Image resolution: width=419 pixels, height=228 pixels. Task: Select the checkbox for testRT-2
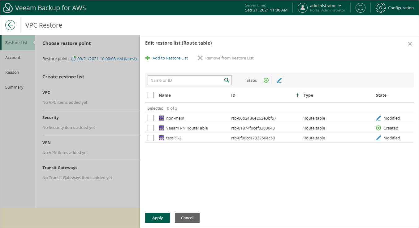(x=151, y=138)
